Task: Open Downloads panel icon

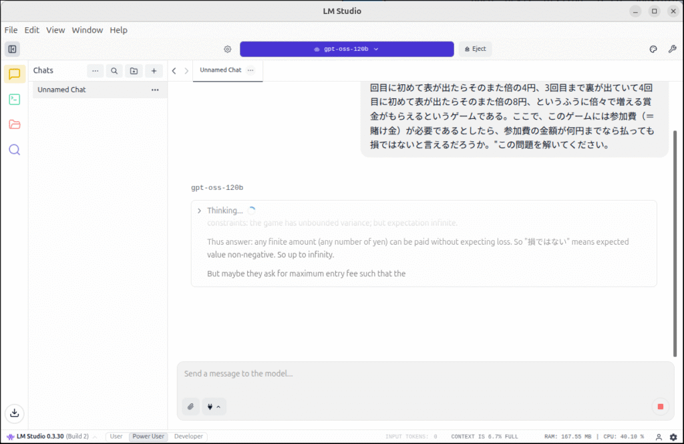Action: [14, 413]
